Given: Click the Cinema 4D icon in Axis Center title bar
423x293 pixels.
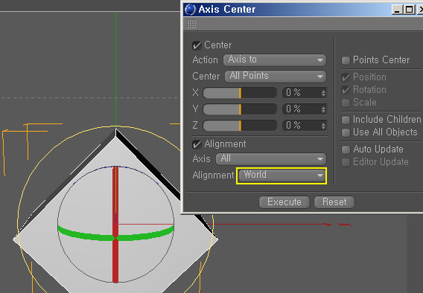Looking at the screenshot, I should 190,10.
